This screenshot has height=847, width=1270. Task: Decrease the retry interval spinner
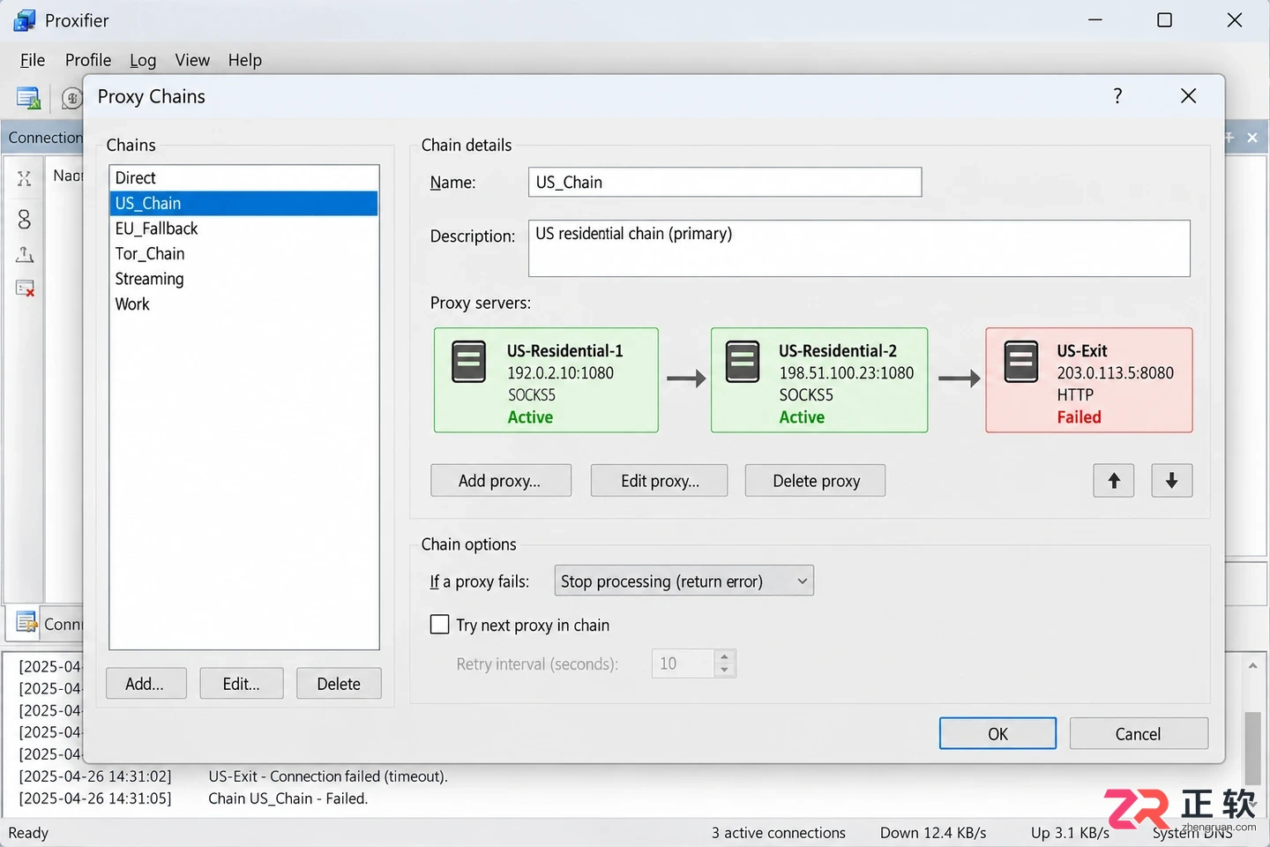(724, 671)
